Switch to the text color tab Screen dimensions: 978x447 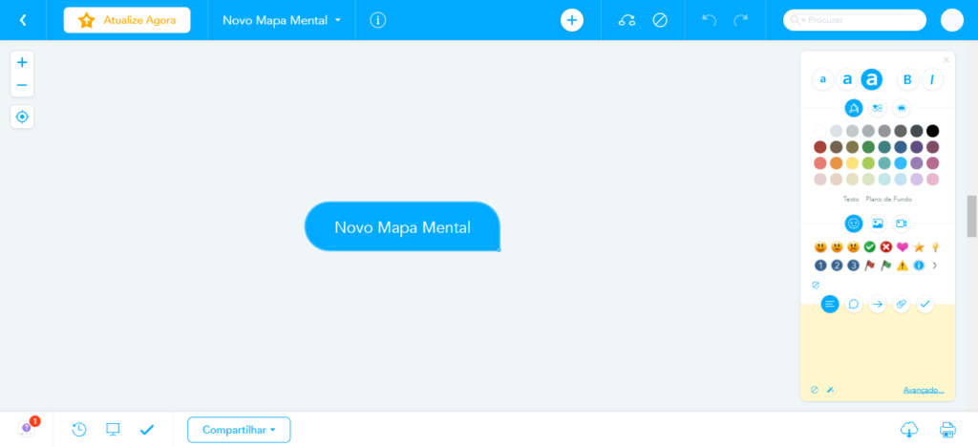pyautogui.click(x=854, y=109)
